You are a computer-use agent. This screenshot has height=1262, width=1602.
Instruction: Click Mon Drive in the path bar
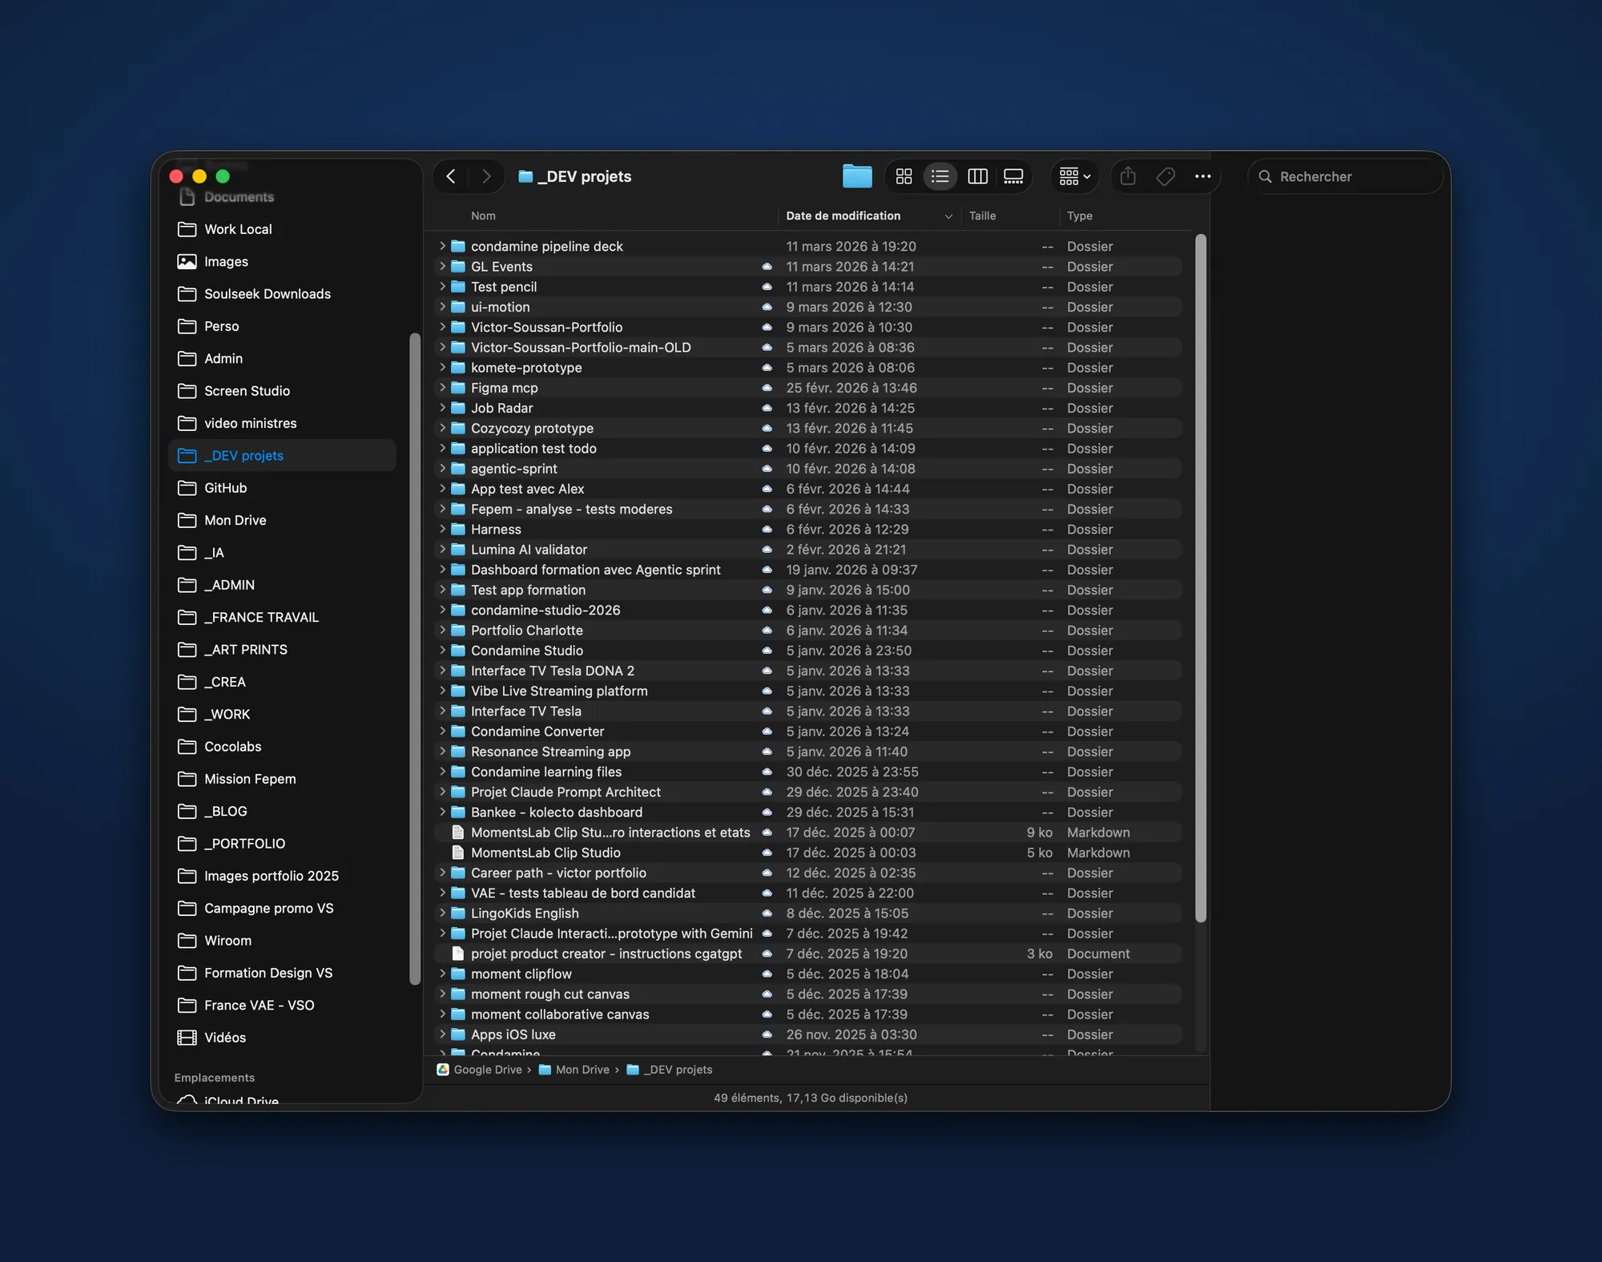pos(574,1070)
